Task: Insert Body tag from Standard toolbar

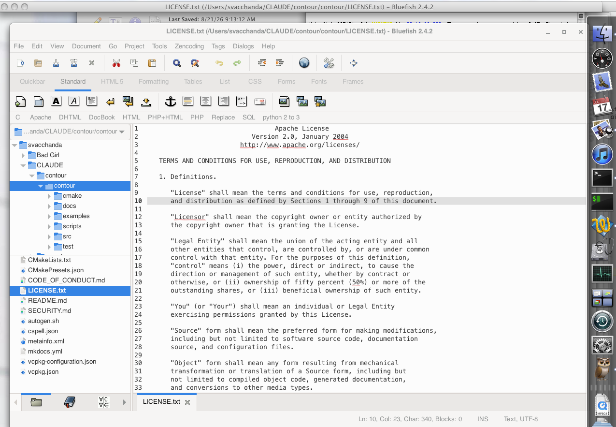Action: [x=39, y=102]
